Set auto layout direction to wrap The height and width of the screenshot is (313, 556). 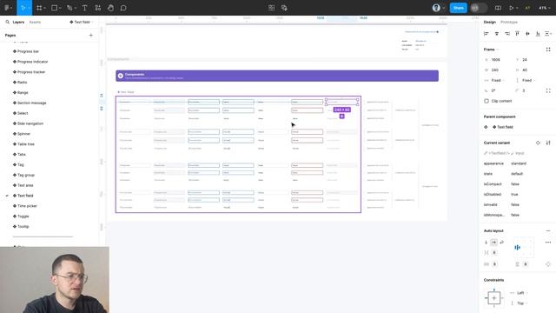(502, 242)
